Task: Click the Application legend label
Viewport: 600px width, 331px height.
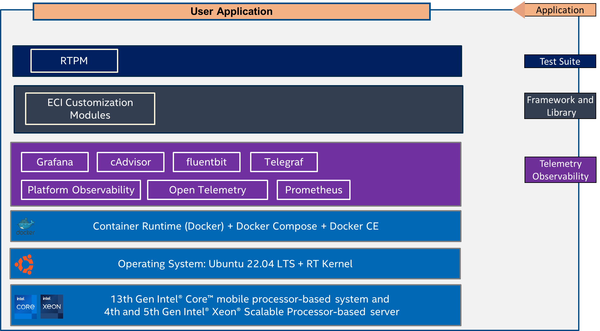Action: [560, 10]
